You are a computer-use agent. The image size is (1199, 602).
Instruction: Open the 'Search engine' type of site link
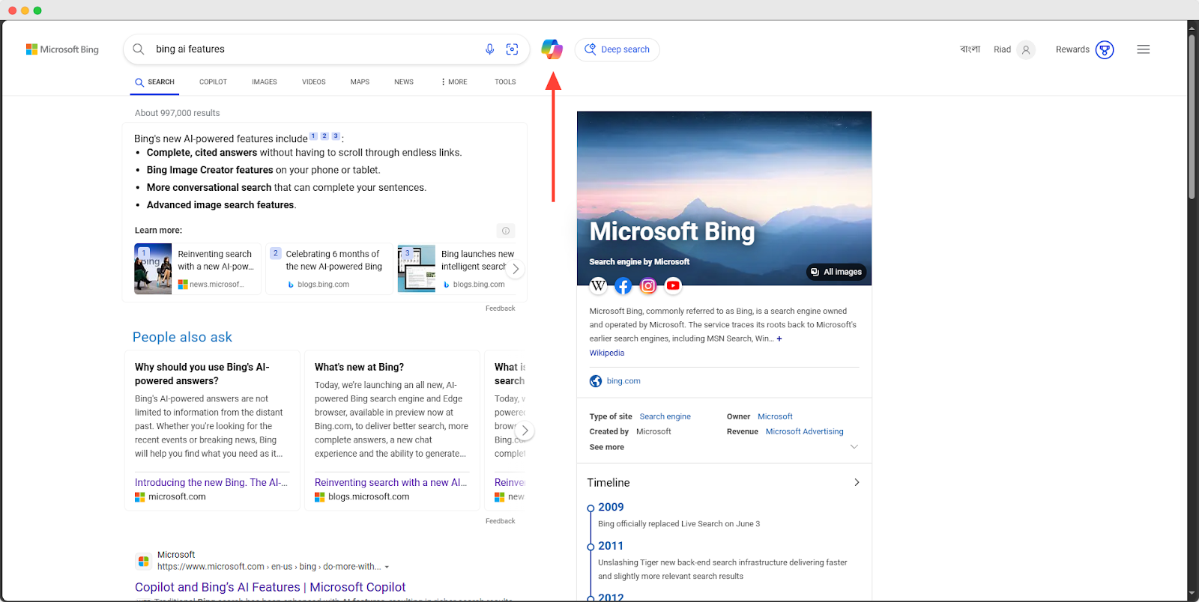(x=665, y=416)
